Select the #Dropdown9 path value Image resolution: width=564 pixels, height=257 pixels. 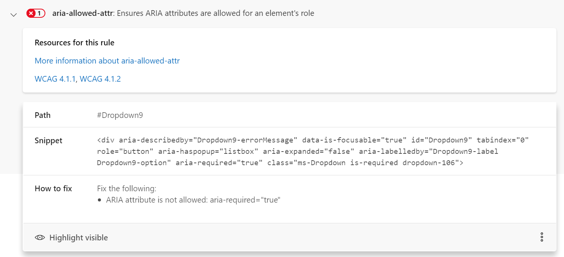click(x=120, y=115)
